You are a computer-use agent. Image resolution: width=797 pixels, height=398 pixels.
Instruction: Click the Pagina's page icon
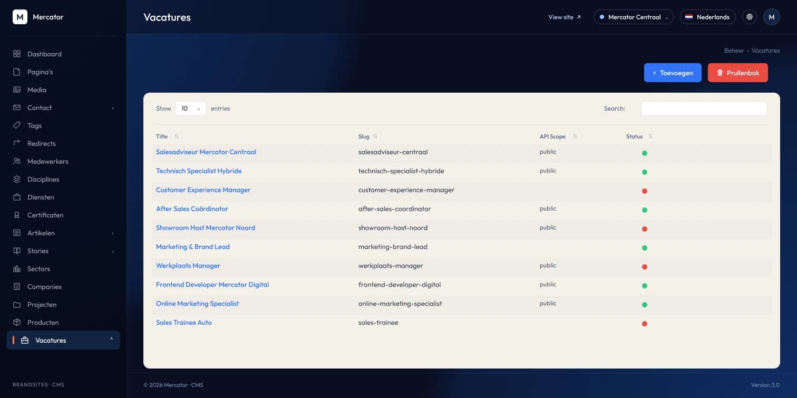(x=17, y=72)
